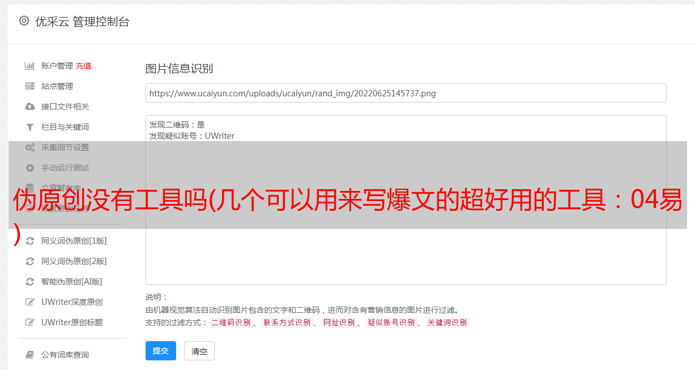Image resolution: width=695 pixels, height=370 pixels.
Task: Click the edit icon beside UWriter原创标题
Action: coord(30,322)
